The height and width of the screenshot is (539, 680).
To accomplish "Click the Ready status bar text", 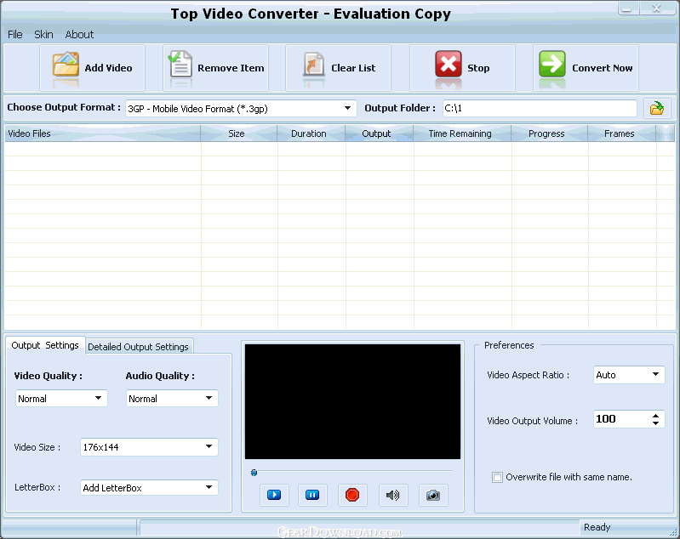I will click(x=597, y=527).
